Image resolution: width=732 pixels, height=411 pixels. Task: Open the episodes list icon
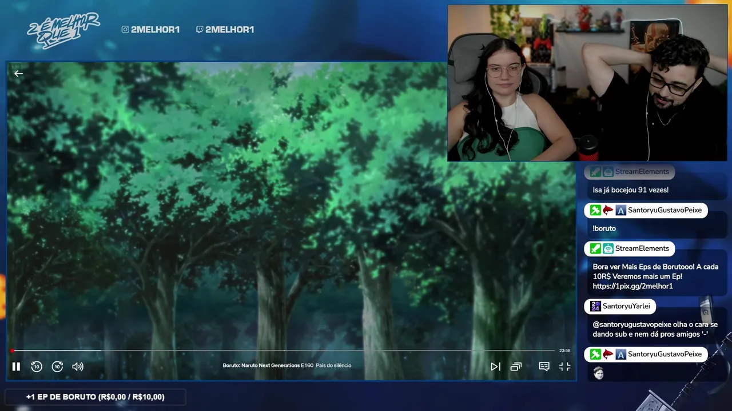tap(516, 366)
